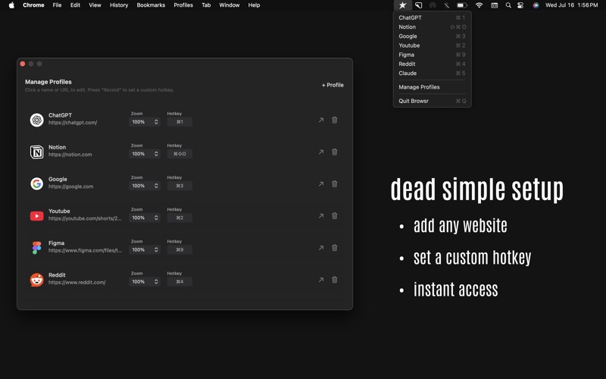Open the Siri icon in menu bar
Screen dimensions: 606x379
[x=536, y=5]
